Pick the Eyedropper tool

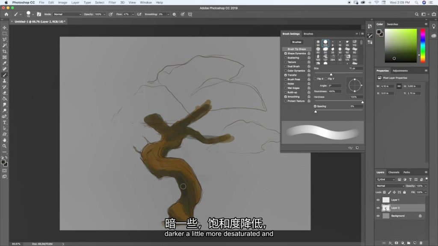(x=5, y=63)
